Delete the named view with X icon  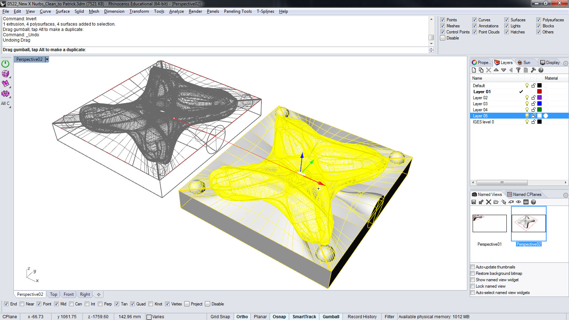(x=489, y=202)
